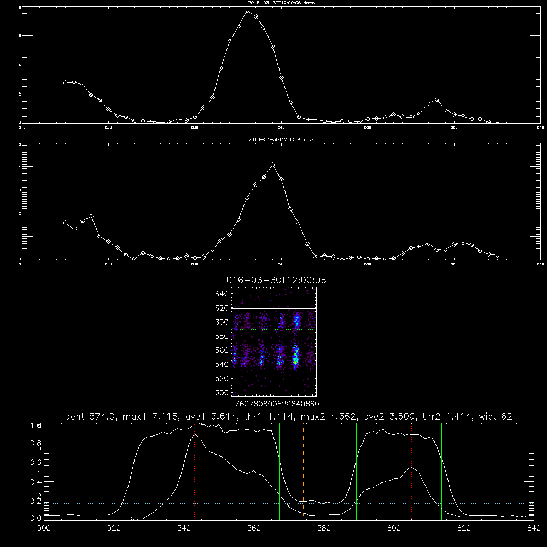
Task: Click x-axis label 640 of bottom plot
Action: coord(534,528)
